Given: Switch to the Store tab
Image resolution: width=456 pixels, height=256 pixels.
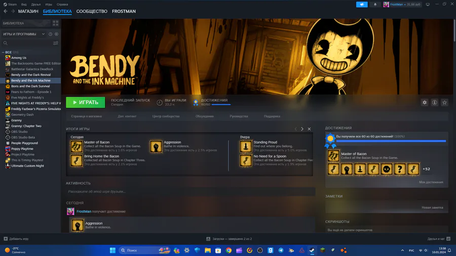Looking at the screenshot, I should (28, 11).
